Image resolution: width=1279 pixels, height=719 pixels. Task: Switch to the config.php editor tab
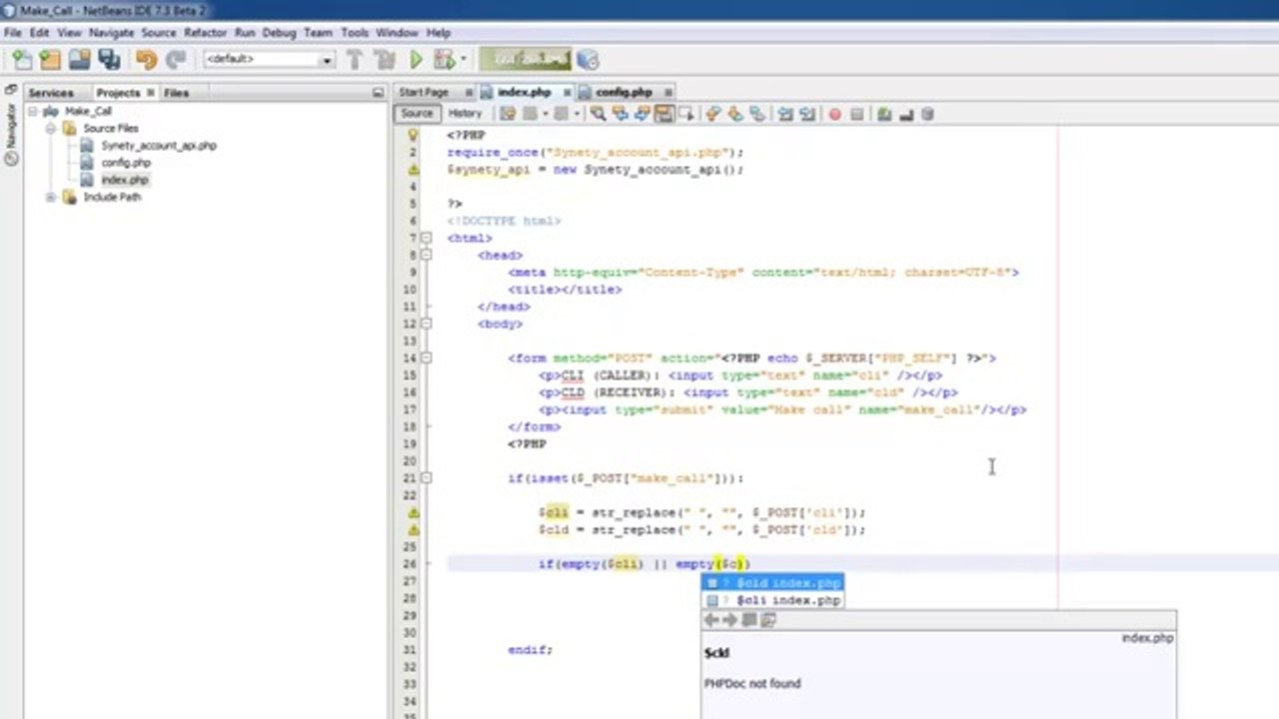pyautogui.click(x=624, y=92)
